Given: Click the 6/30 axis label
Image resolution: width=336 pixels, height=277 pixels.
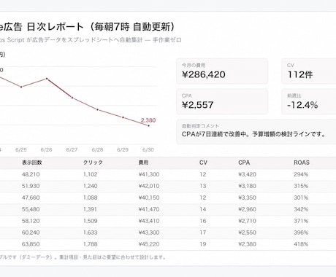Looking at the screenshot, I should pos(148,149).
